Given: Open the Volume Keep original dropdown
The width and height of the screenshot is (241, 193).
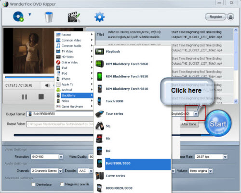Looking at the screenshot, I should (x=211, y=171).
